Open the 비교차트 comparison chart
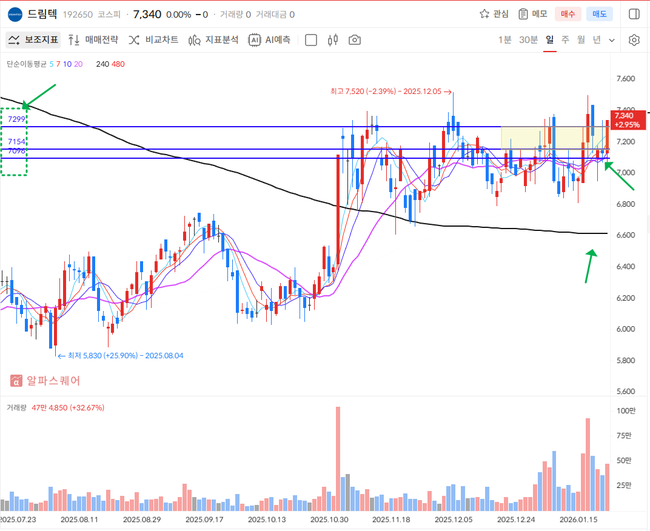This screenshot has width=650, height=531. click(153, 40)
